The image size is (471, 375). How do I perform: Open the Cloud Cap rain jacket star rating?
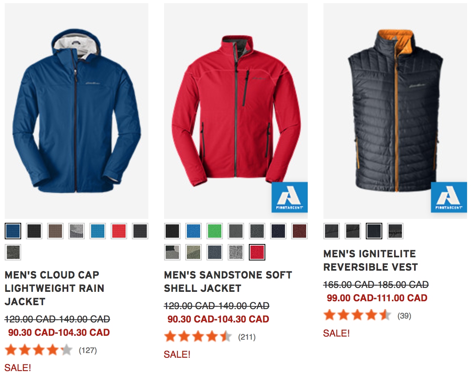coord(38,350)
